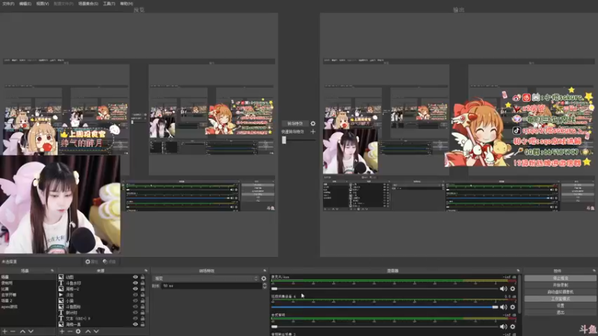Remove the selected source with minus icon
This screenshot has height=336, width=598.
(70, 332)
